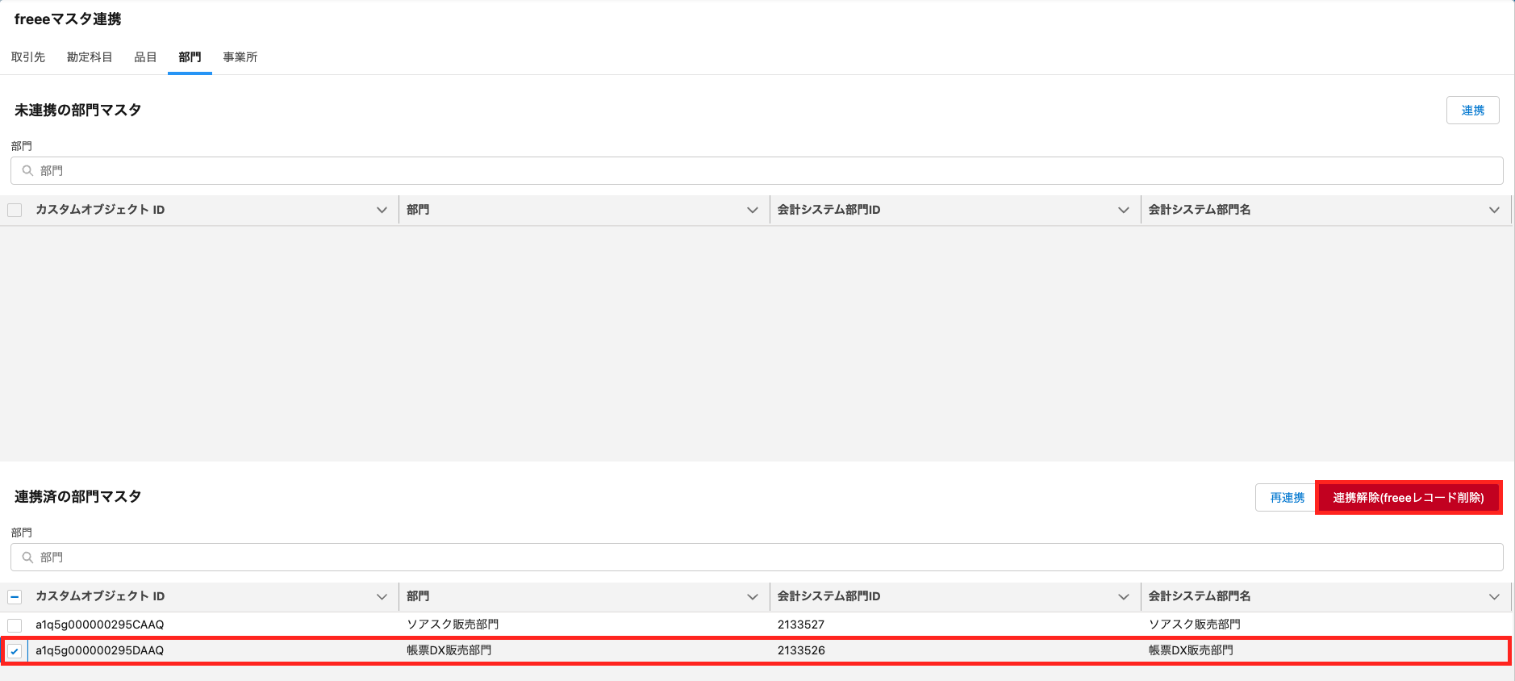Screen dimensions: 1515x681
Task: Open カスタムオブジェクト ID column menu in unlinked table
Action: [382, 210]
